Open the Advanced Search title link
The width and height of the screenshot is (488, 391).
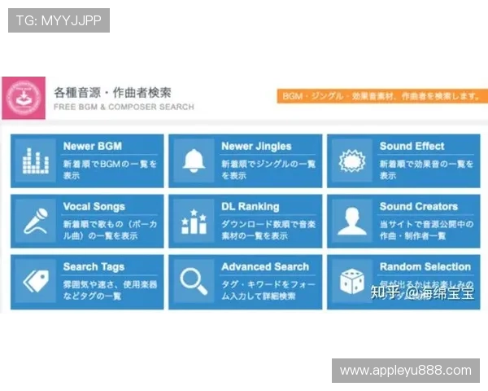(x=265, y=266)
